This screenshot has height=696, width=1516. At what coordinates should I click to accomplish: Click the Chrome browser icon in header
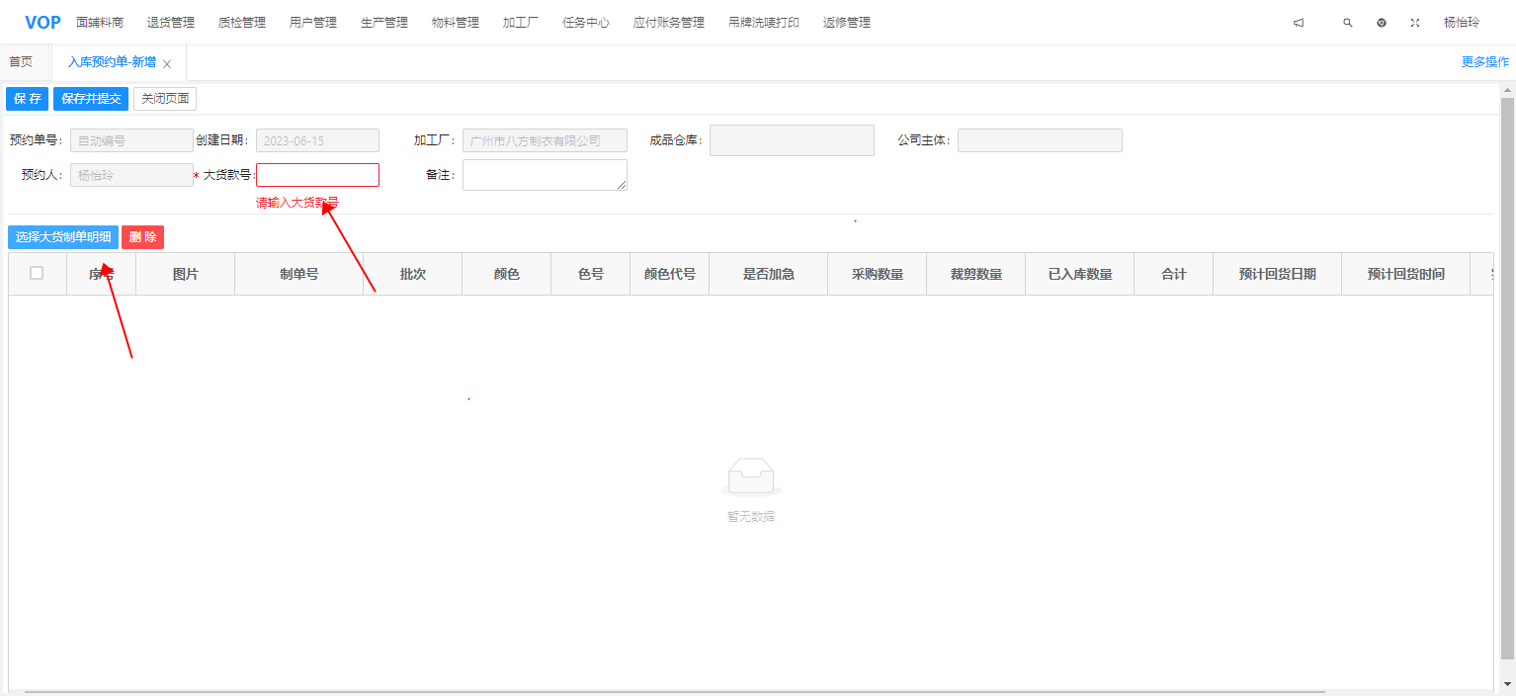pos(1382,23)
